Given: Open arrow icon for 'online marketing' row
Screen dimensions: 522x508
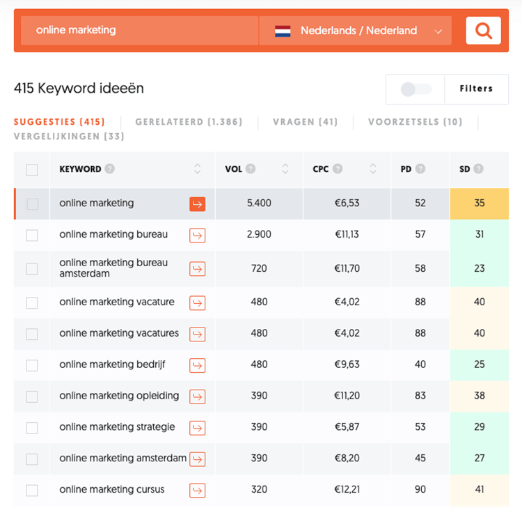Looking at the screenshot, I should click(x=198, y=204).
